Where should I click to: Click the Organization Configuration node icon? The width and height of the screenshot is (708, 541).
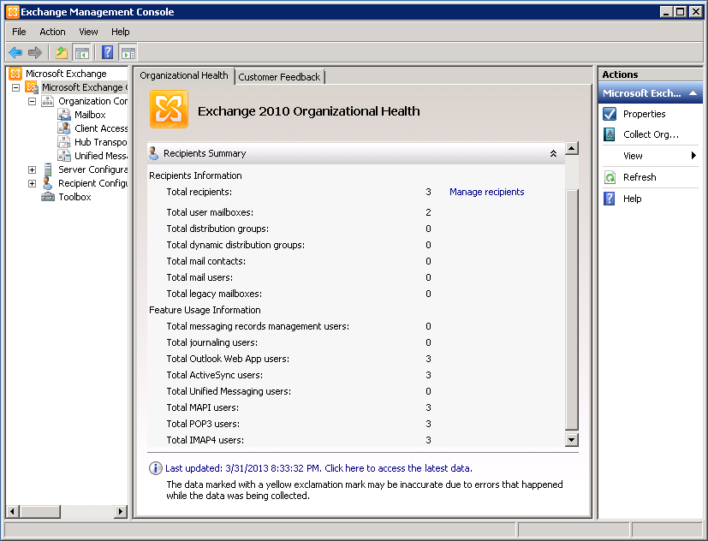(47, 101)
